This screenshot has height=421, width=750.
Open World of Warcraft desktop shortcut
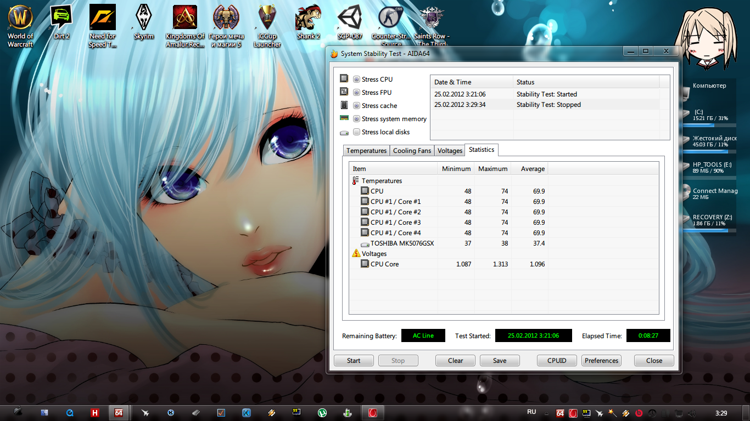click(x=20, y=26)
